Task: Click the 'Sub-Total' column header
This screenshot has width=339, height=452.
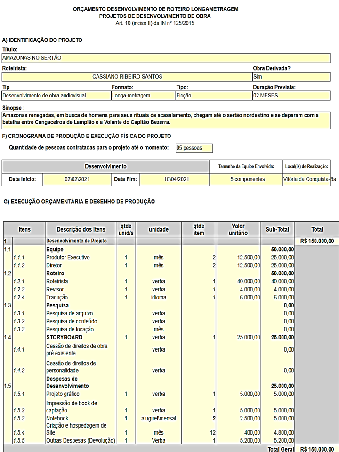Action: tap(277, 230)
